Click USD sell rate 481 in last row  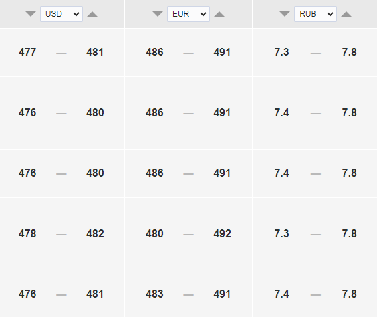pos(95,294)
